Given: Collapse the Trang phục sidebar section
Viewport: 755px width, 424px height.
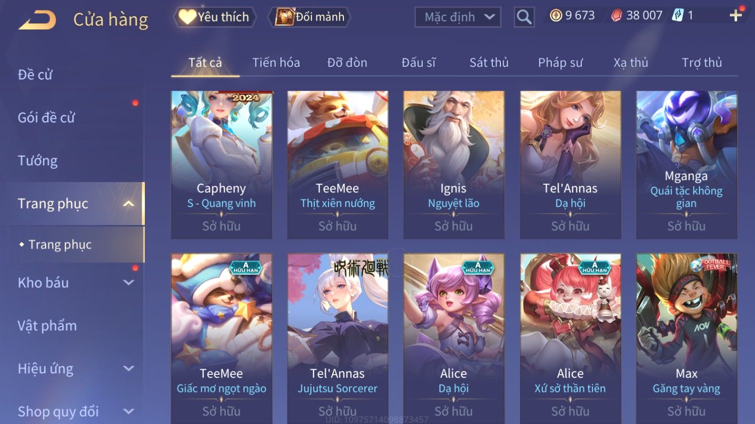Looking at the screenshot, I should [x=129, y=203].
